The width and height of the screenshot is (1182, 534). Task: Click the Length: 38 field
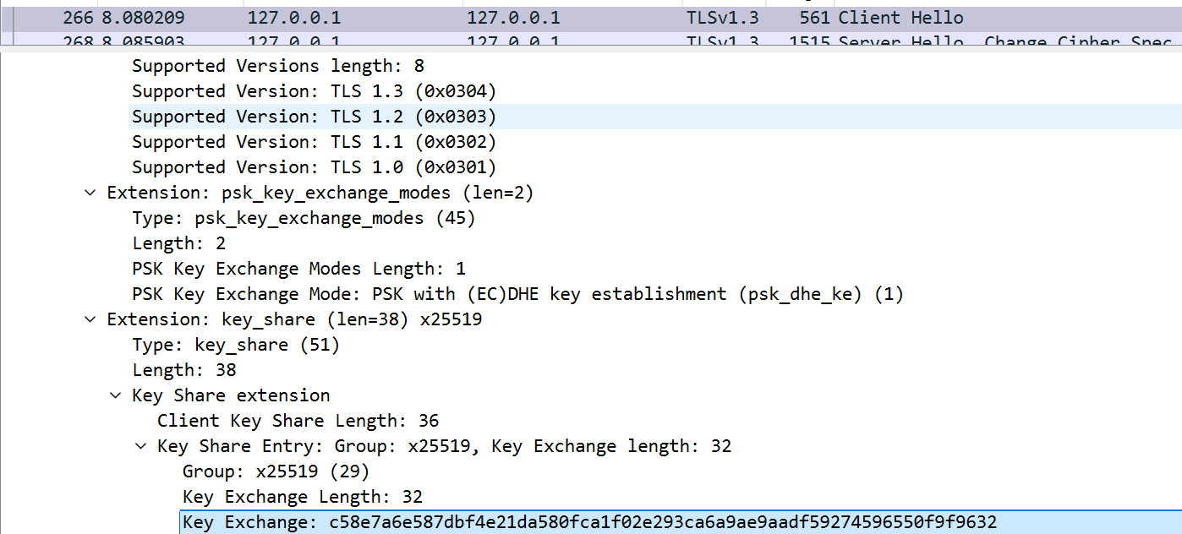pos(184,370)
